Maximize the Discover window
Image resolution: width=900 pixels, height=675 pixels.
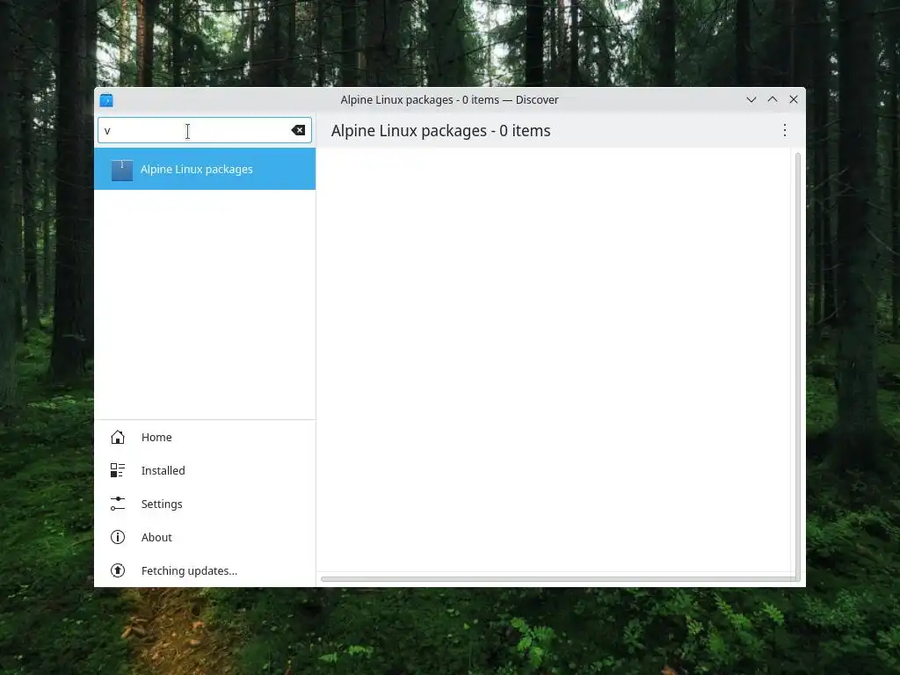click(x=773, y=100)
